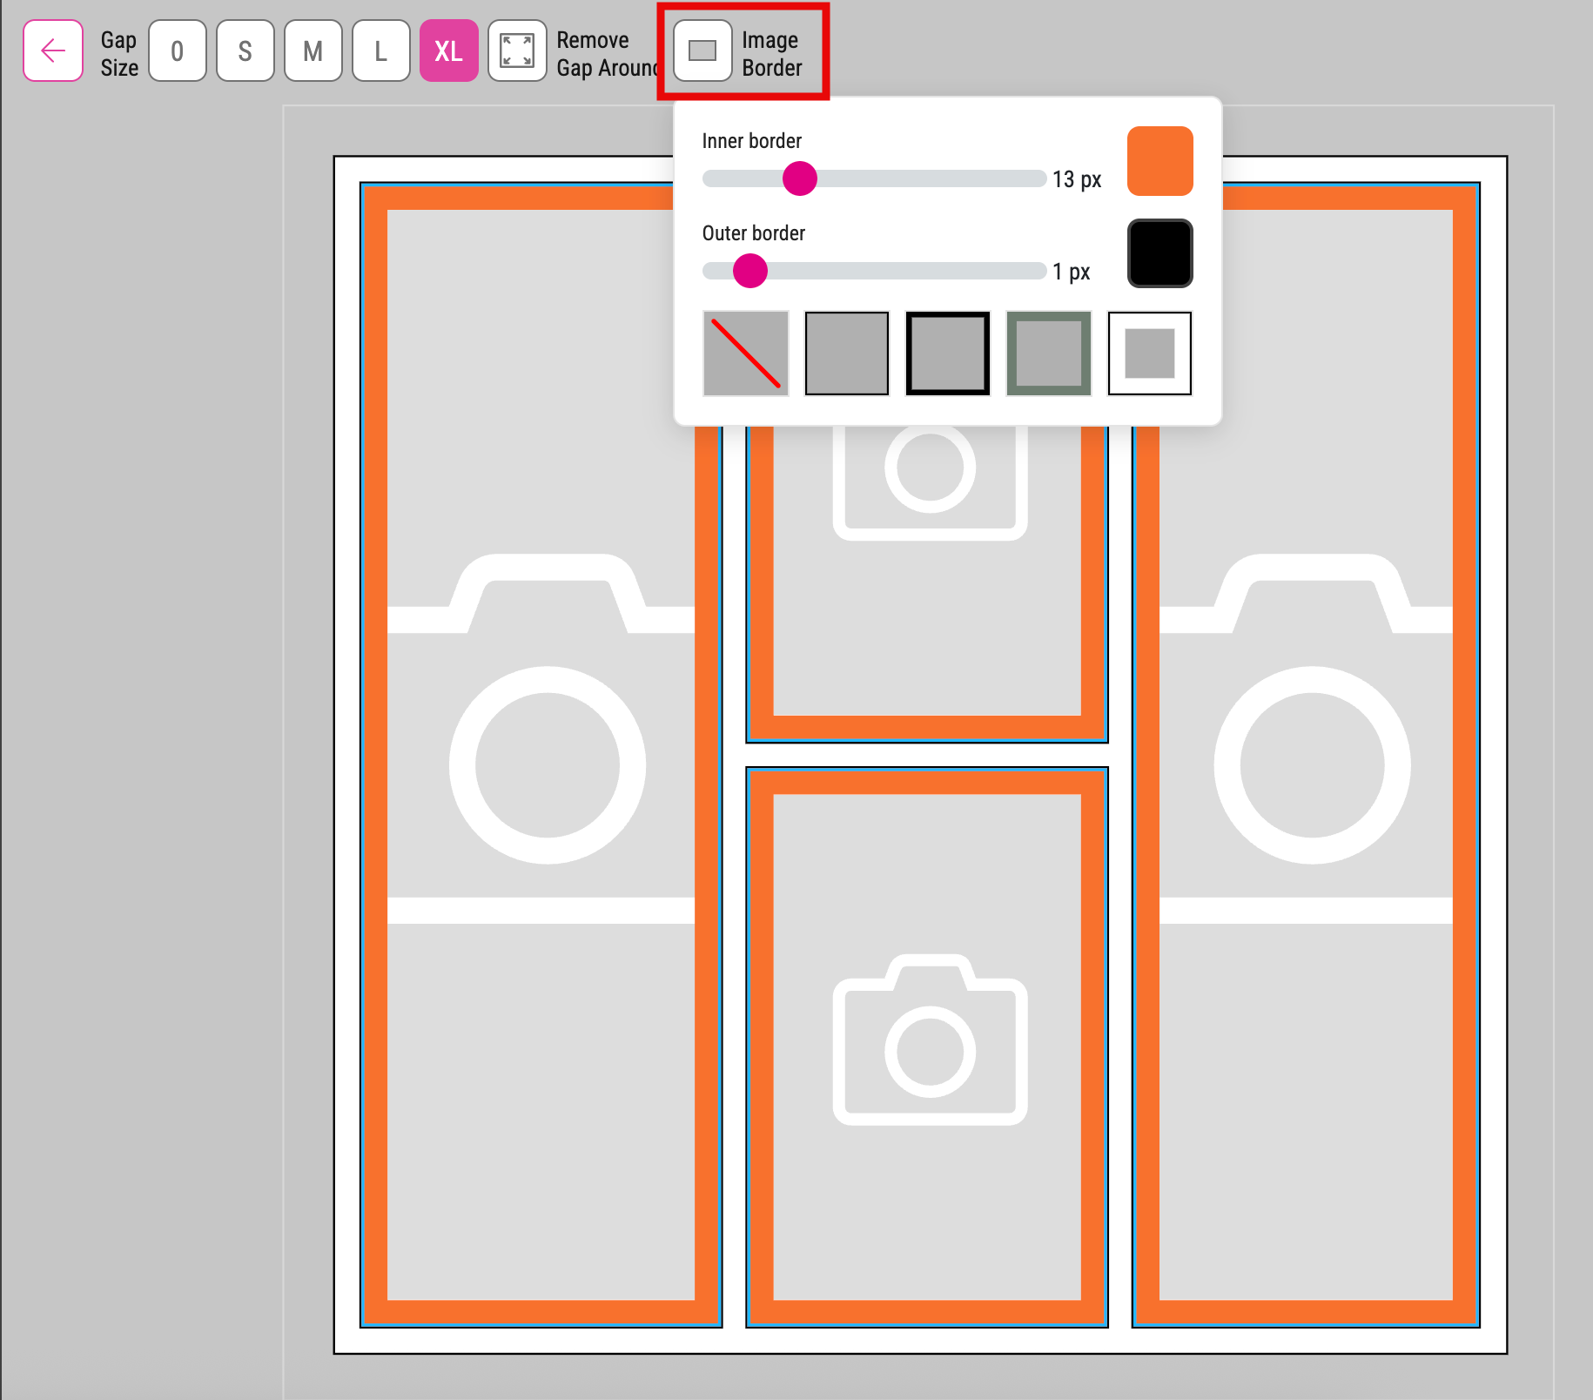Click the 'Outer border' label
Screen dimensions: 1593x1400
coord(754,233)
